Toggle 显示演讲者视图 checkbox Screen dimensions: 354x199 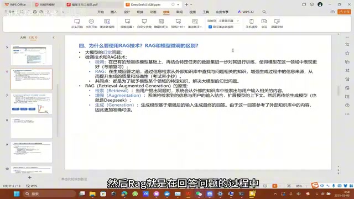point(210,27)
